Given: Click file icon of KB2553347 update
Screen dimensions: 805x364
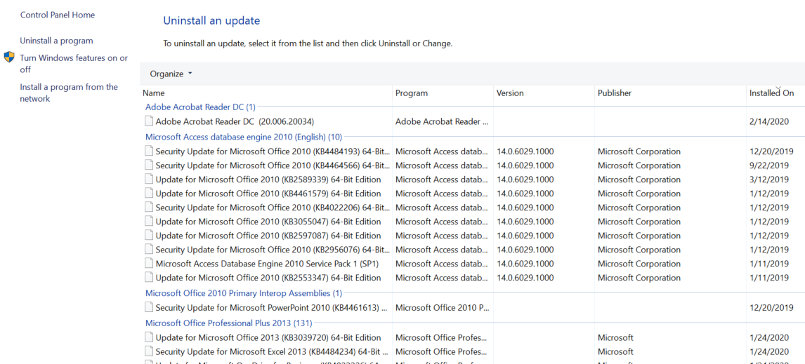Looking at the screenshot, I should click(149, 277).
